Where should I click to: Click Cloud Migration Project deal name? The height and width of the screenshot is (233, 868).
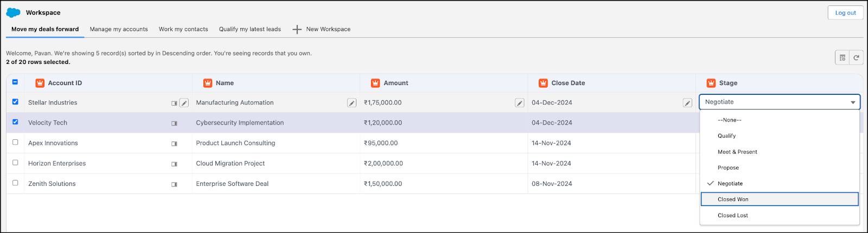231,164
